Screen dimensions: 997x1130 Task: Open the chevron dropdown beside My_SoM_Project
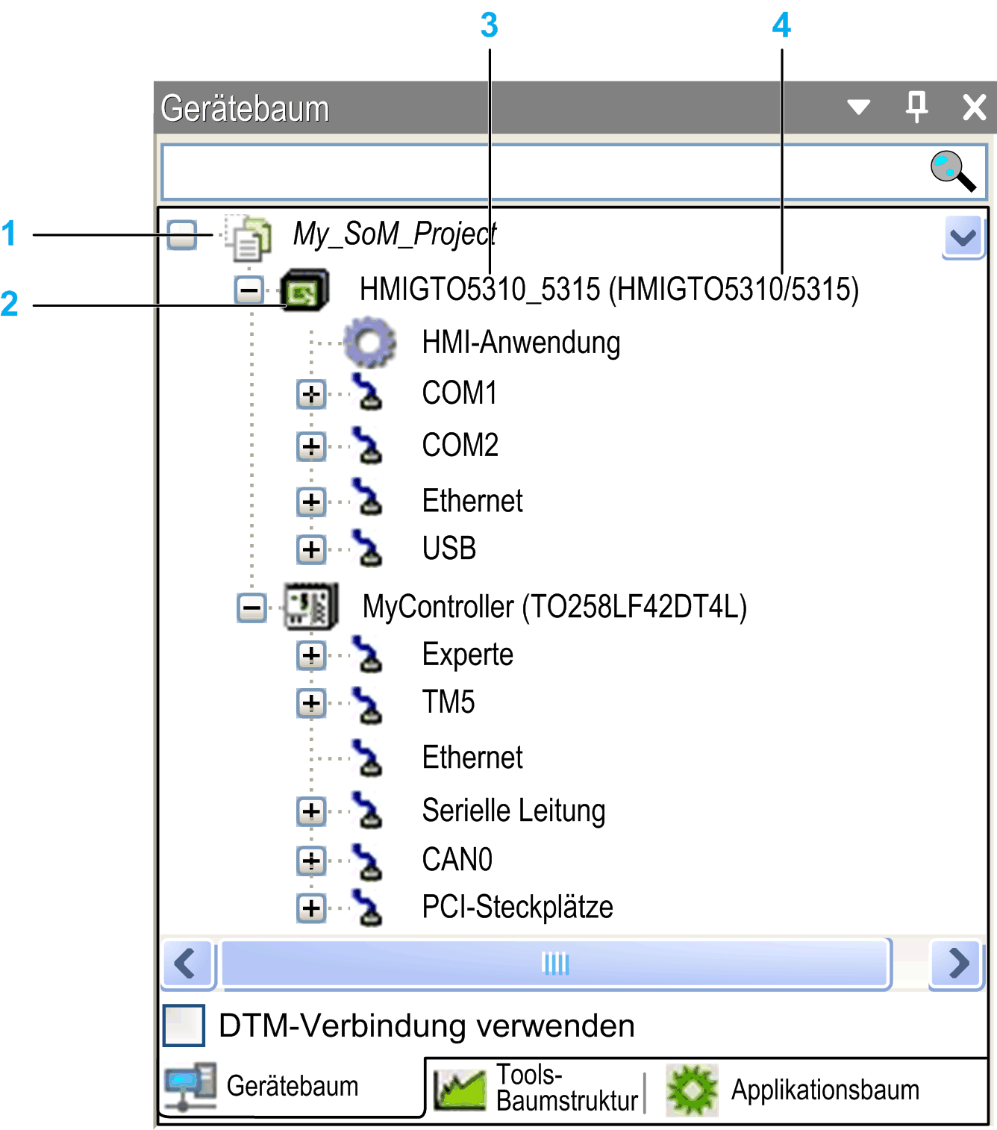[963, 237]
